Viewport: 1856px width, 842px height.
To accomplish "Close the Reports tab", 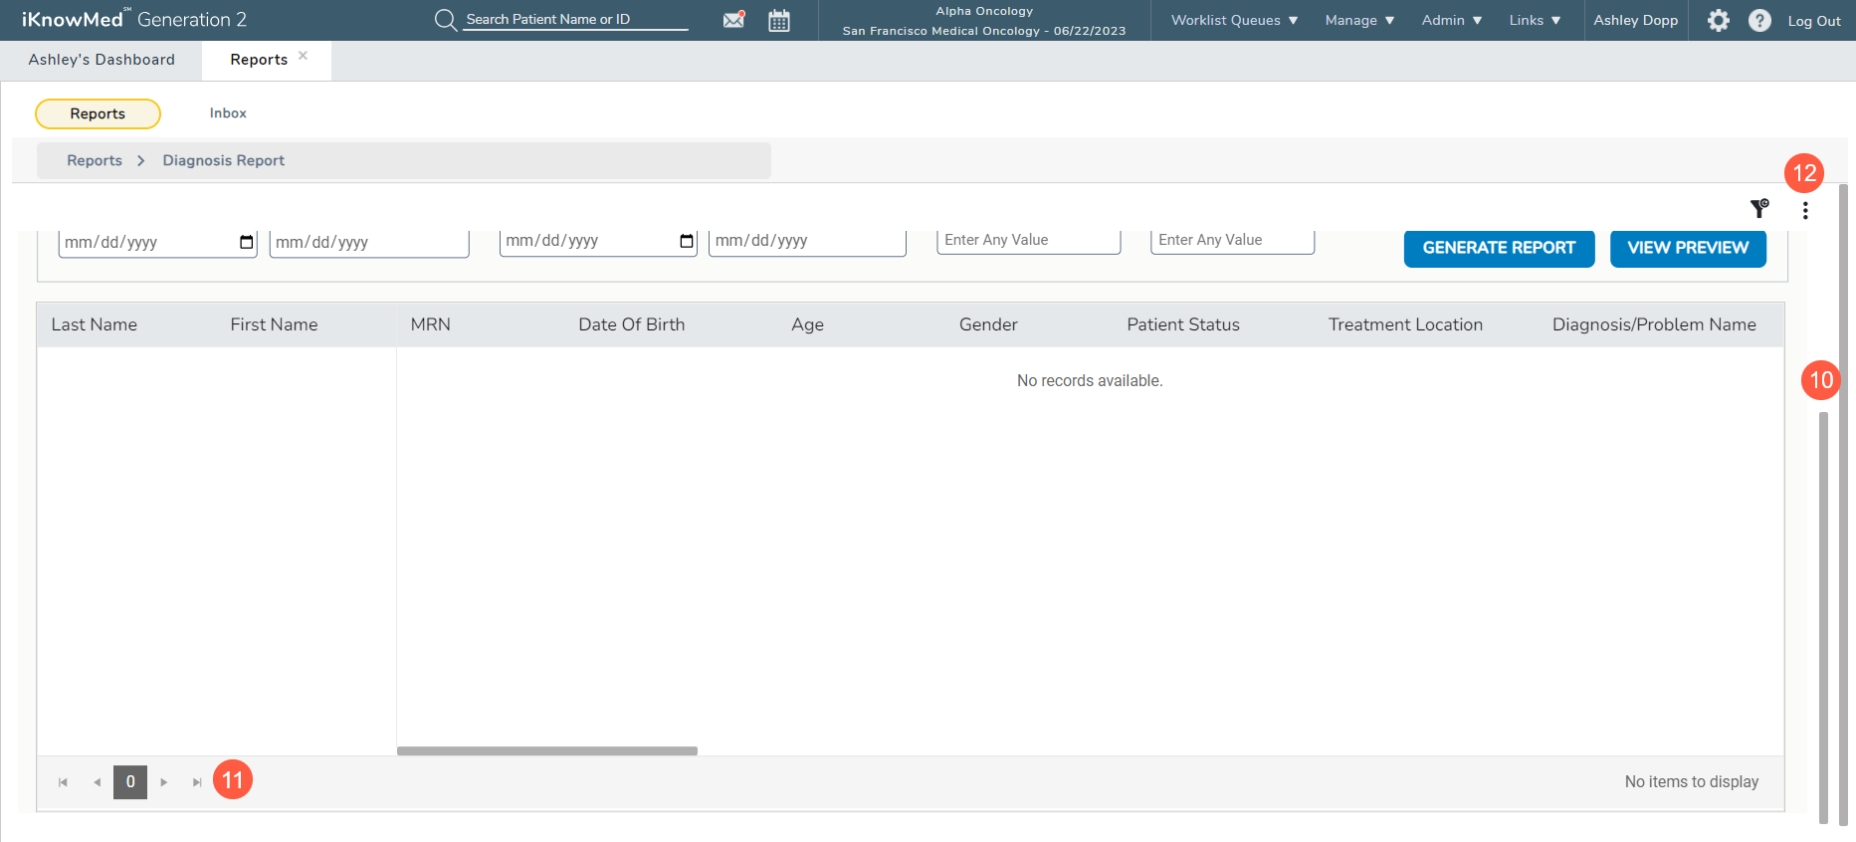I will [x=304, y=56].
